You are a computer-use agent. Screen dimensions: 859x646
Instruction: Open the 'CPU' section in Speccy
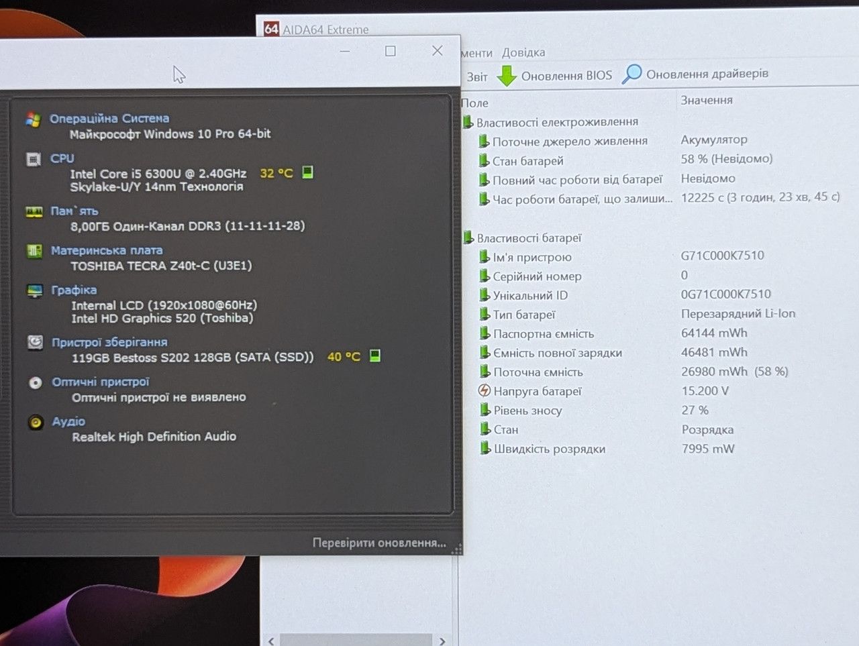[62, 158]
